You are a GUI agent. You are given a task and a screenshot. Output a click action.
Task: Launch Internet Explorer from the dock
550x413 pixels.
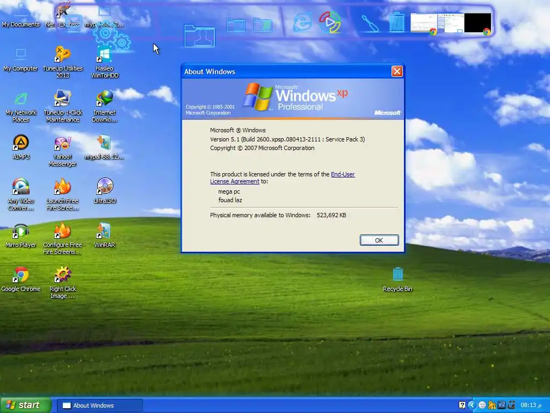coord(302,23)
